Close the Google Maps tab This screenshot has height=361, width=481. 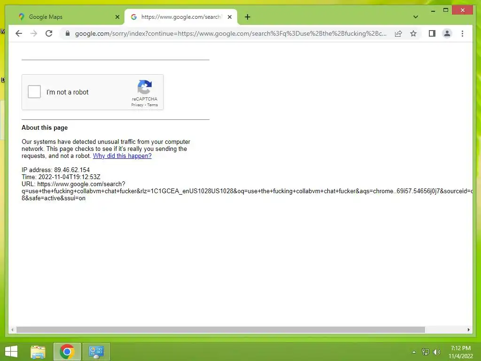pos(117,17)
